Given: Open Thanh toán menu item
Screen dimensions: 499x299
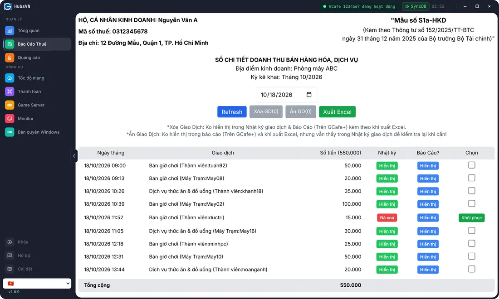Looking at the screenshot, I should click(37, 92).
